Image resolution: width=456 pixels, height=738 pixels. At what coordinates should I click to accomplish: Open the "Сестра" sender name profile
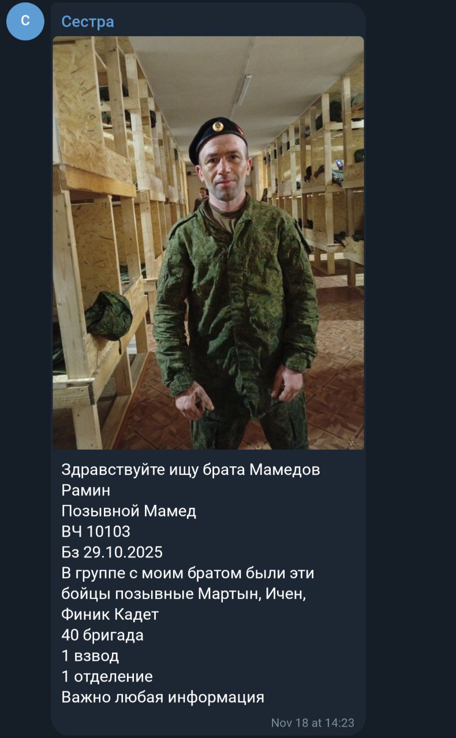(88, 22)
